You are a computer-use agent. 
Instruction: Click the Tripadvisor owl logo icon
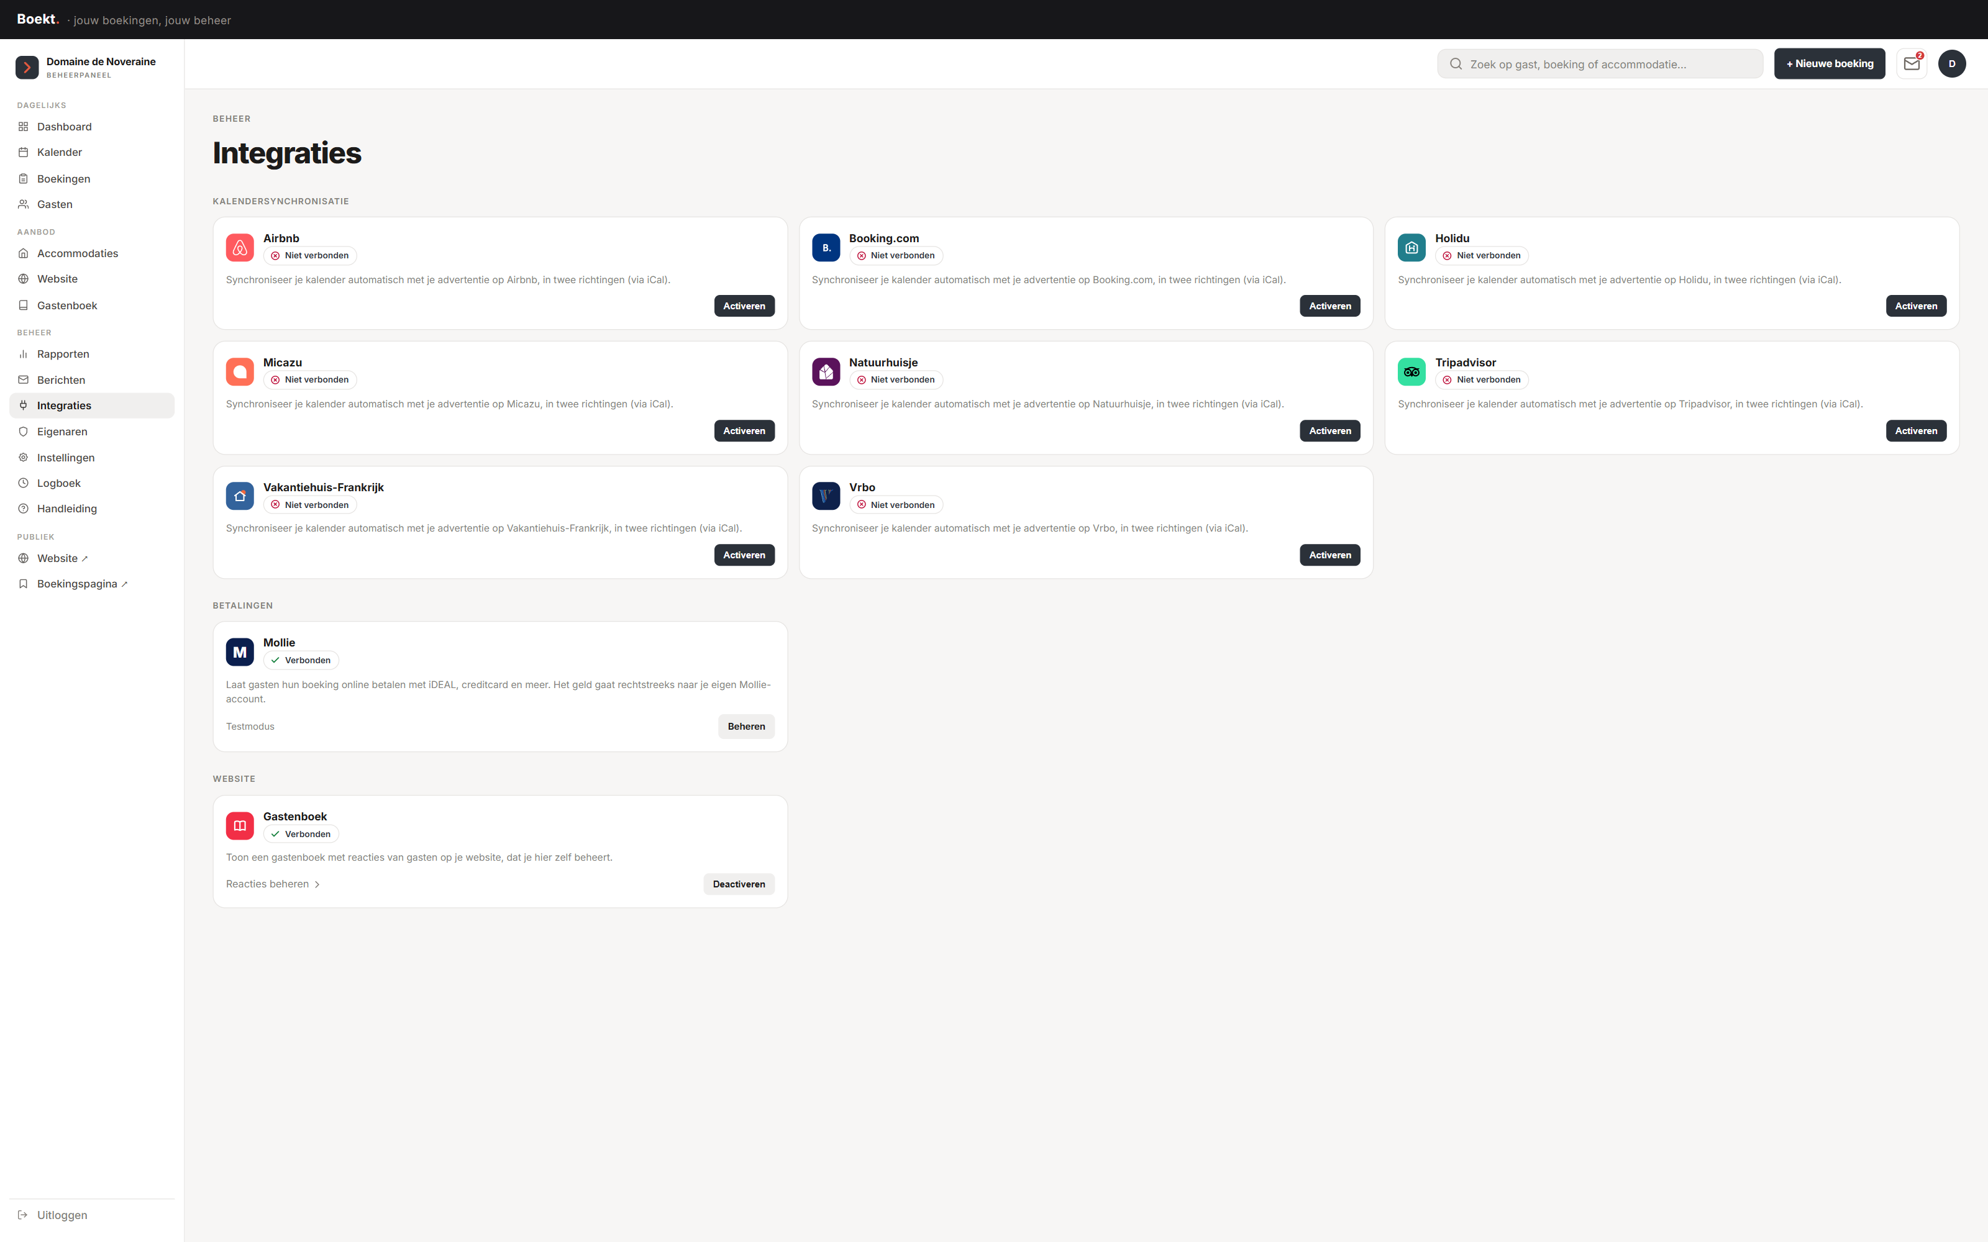point(1411,371)
